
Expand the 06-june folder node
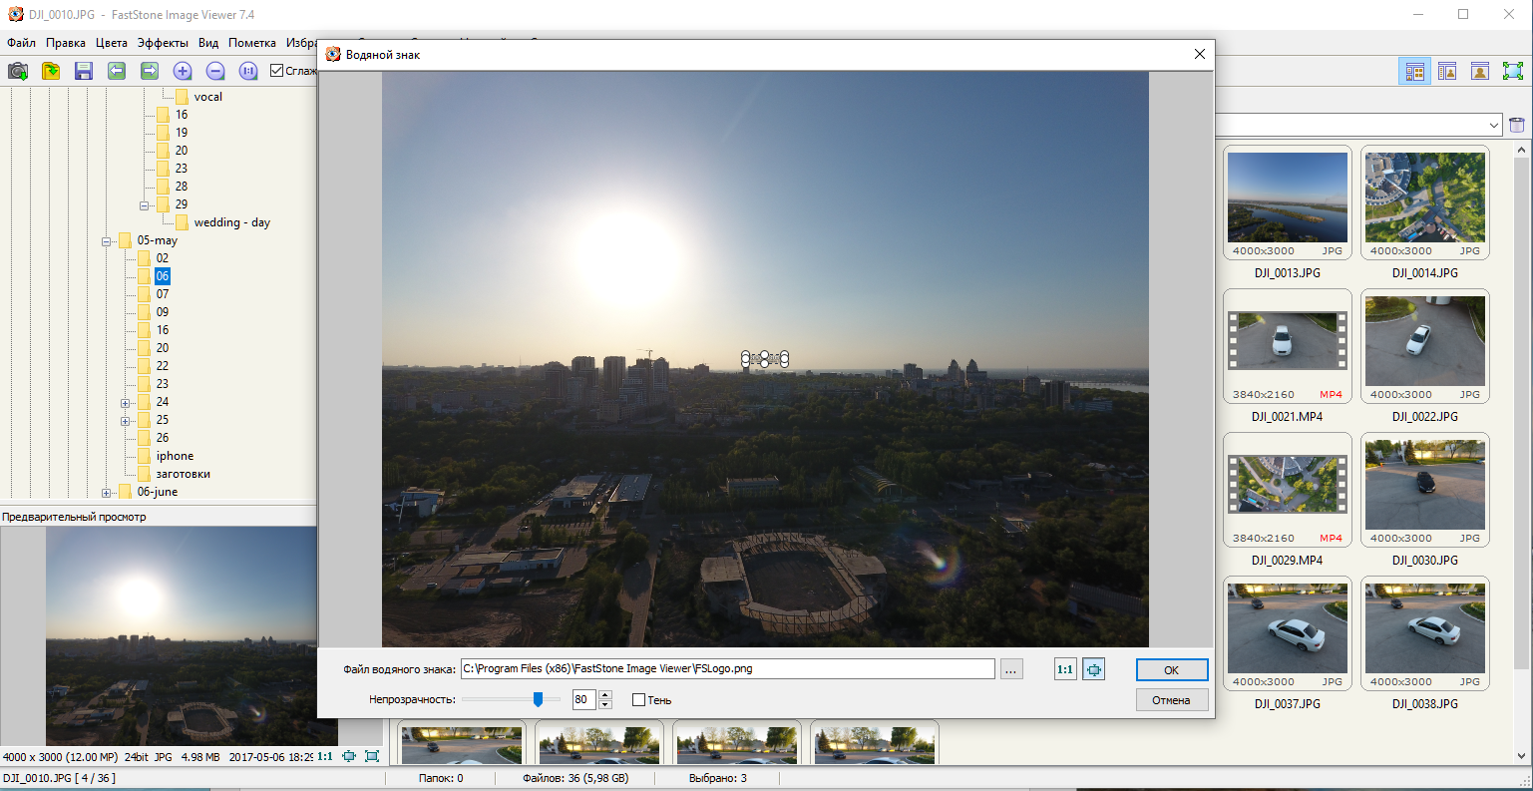tap(106, 492)
